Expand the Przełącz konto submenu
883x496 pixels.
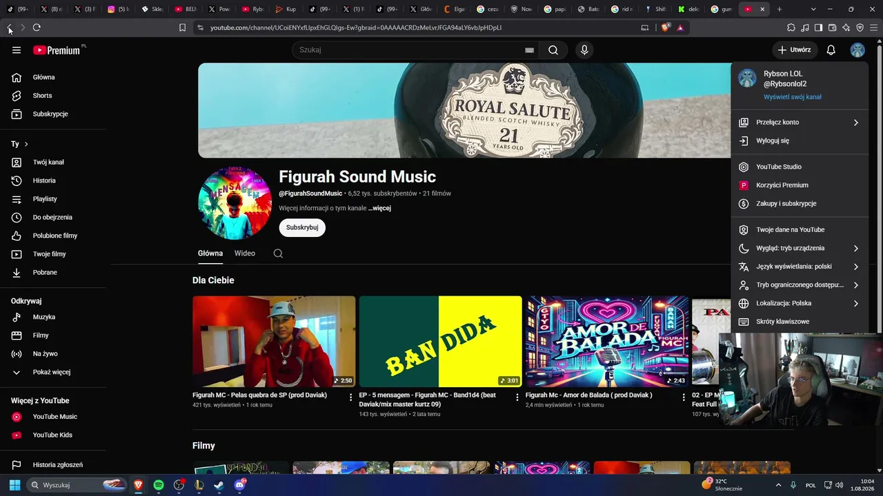855,123
